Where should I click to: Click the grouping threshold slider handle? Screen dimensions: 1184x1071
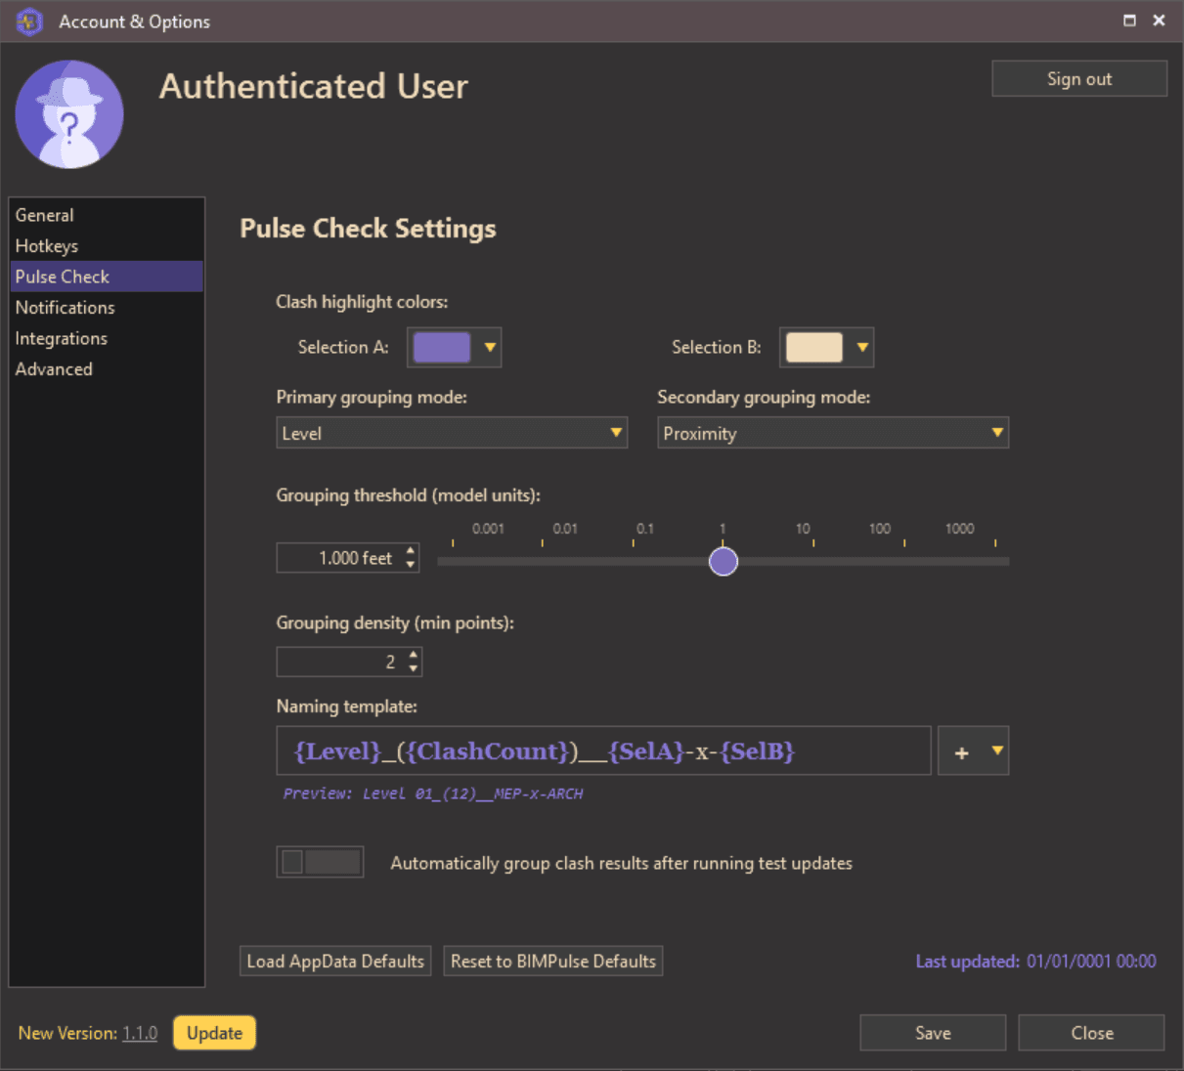coord(724,562)
